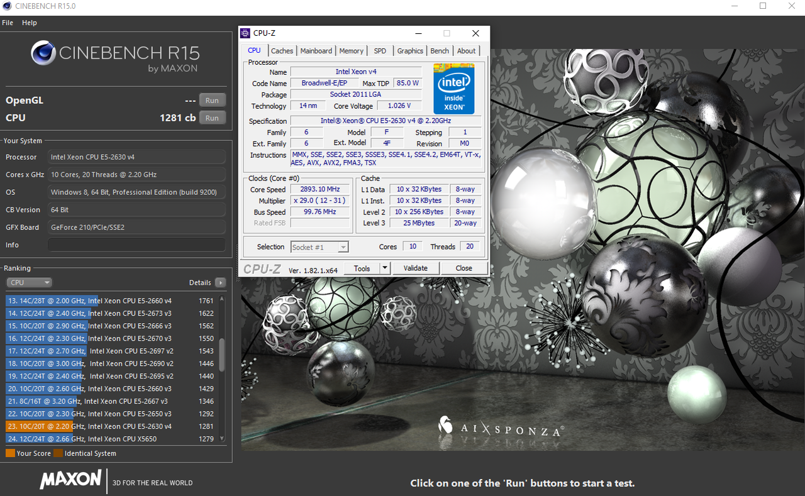Open the File menu

8,23
